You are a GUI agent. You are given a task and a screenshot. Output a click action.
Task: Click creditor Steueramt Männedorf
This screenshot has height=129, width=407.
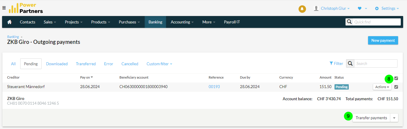coord(26,87)
